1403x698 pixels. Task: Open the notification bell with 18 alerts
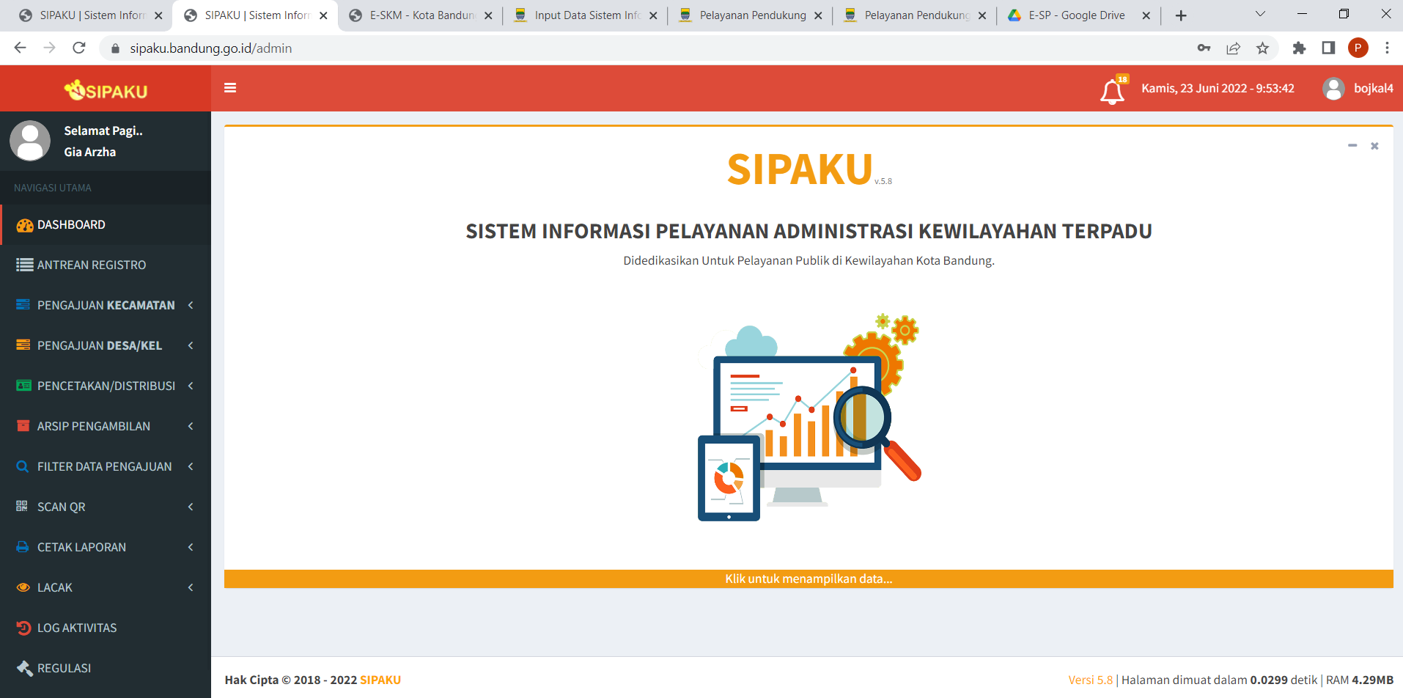(1112, 91)
